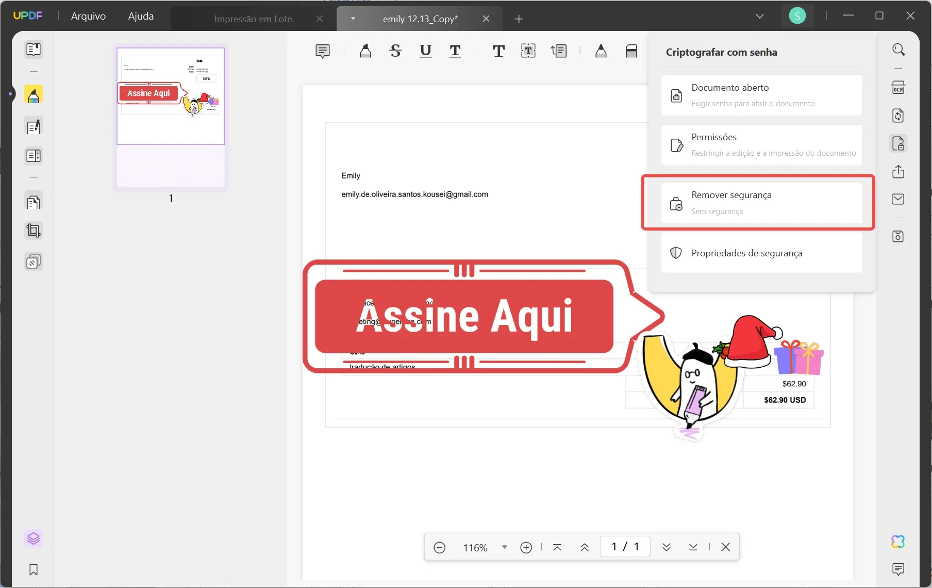Open the Arquivo menu
Screen dimensions: 932x588
(x=88, y=16)
